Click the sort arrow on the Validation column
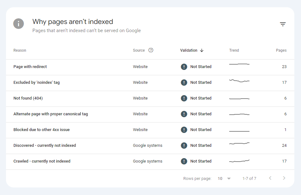 coord(201,50)
